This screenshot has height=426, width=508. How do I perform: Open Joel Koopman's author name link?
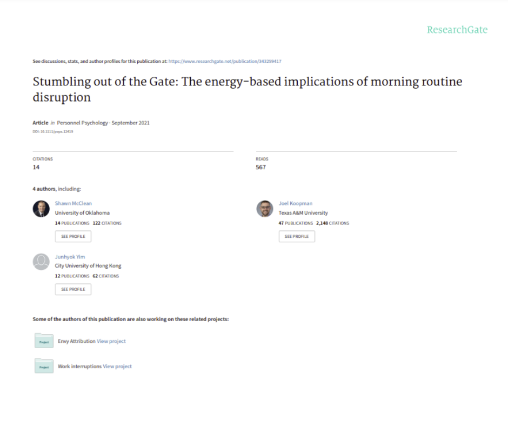pyautogui.click(x=296, y=203)
